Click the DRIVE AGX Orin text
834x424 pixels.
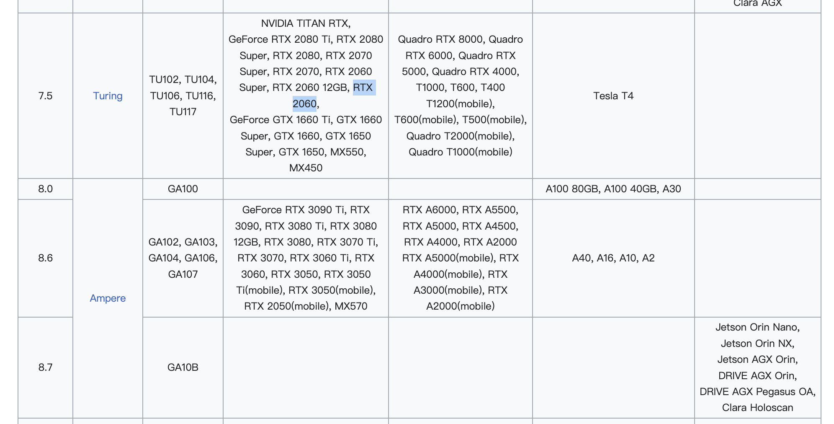click(x=756, y=376)
